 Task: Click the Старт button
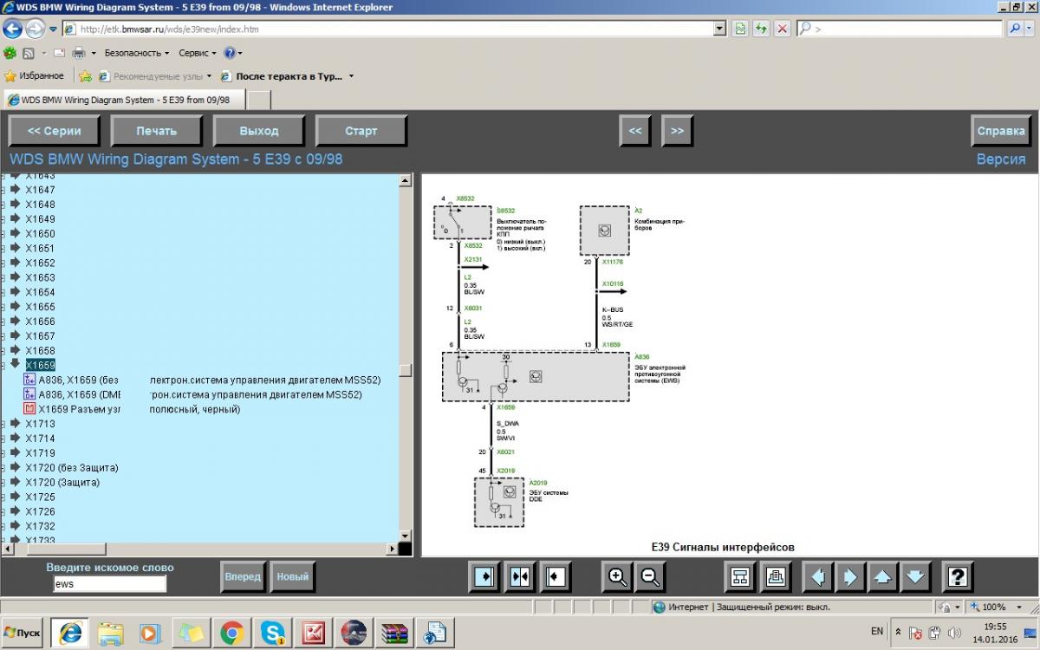point(361,131)
